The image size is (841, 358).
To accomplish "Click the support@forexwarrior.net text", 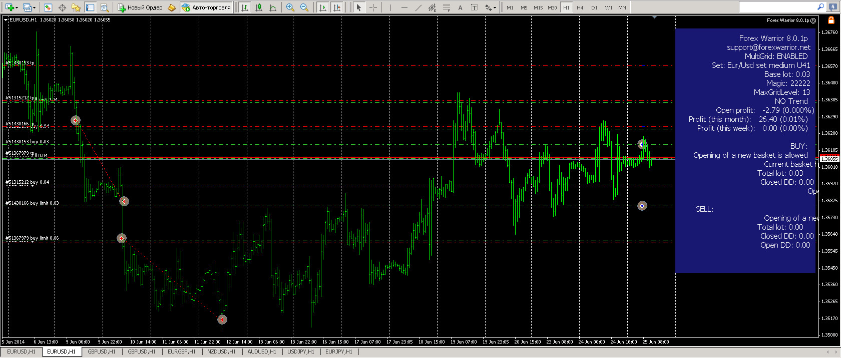I will pos(768,47).
